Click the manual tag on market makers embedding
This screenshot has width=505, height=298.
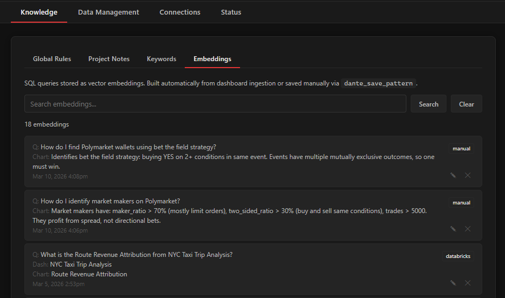tap(461, 203)
